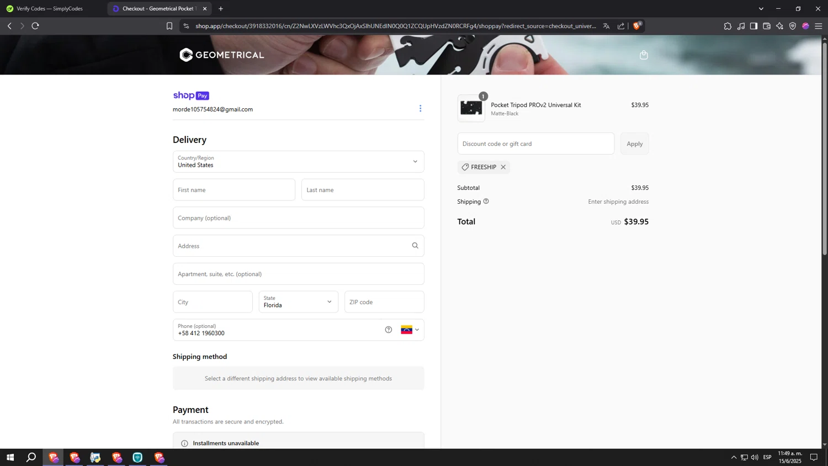Screen dimensions: 828x466
Task: Open the purple profile avatar icon
Action: [x=805, y=26]
